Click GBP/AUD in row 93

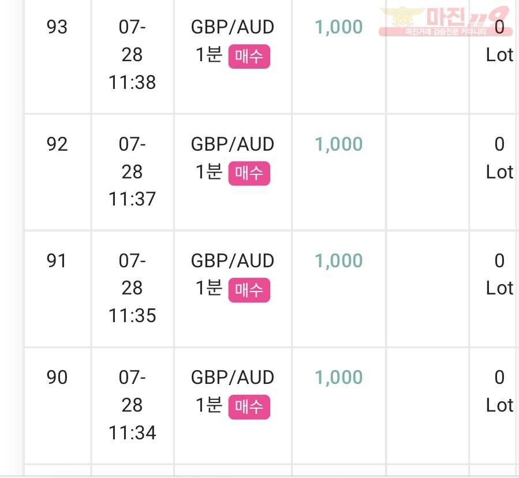(232, 27)
